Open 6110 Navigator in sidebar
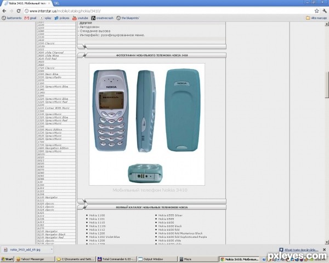The width and height of the screenshot is (329, 263). click(48, 197)
